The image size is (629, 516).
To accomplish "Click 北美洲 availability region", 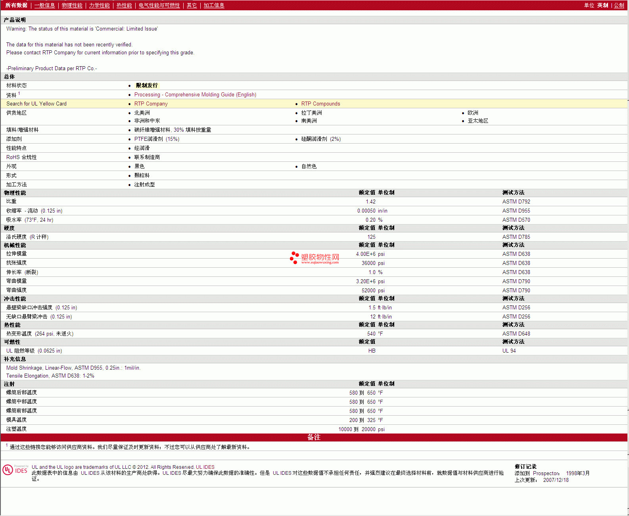I will (x=142, y=113).
